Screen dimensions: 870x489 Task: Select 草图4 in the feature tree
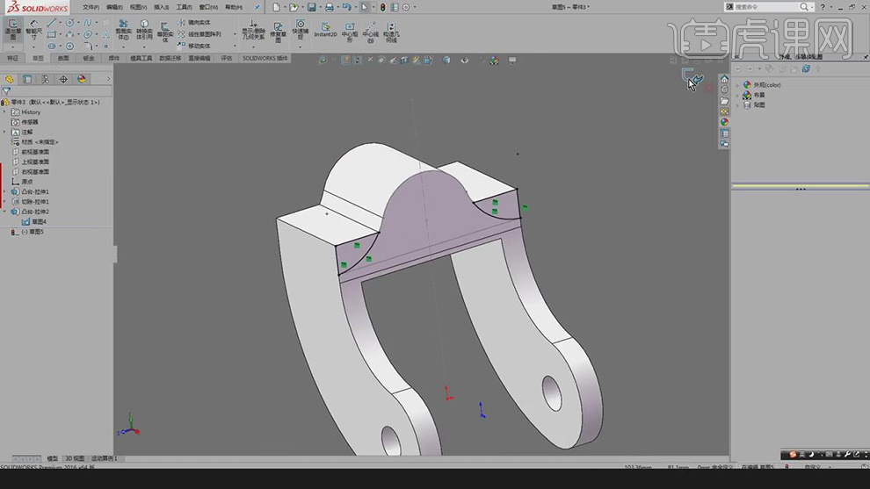tap(34, 222)
